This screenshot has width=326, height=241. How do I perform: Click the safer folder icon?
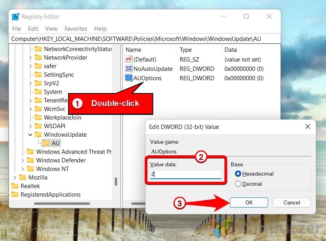click(x=38, y=66)
